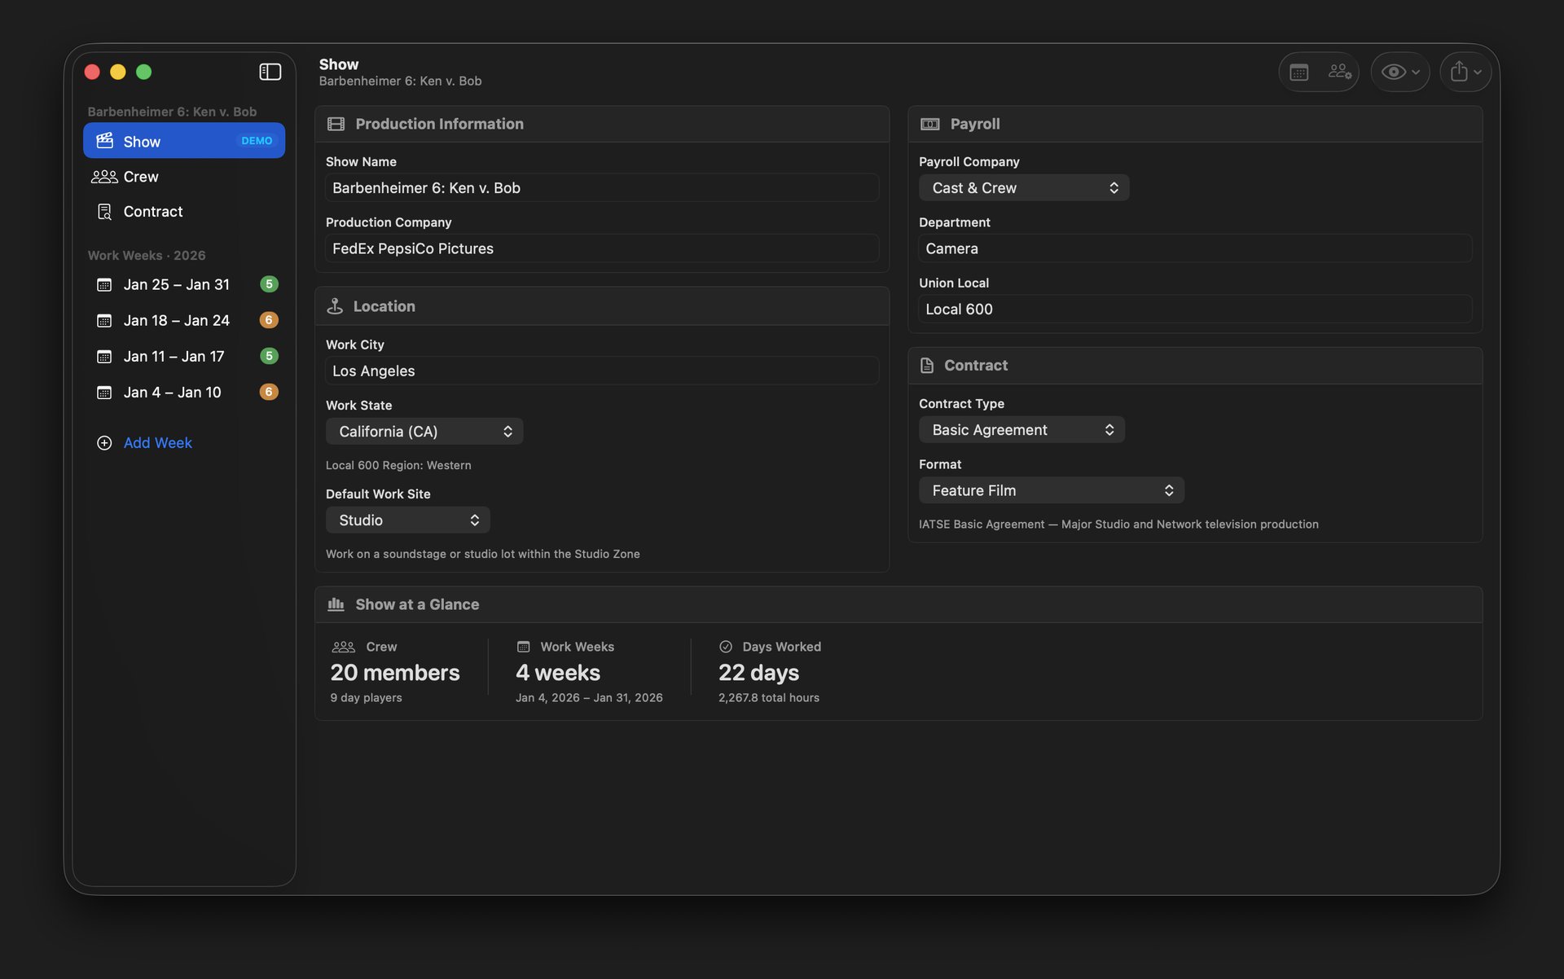
Task: Open Contract in the sidebar
Action: pyautogui.click(x=184, y=212)
